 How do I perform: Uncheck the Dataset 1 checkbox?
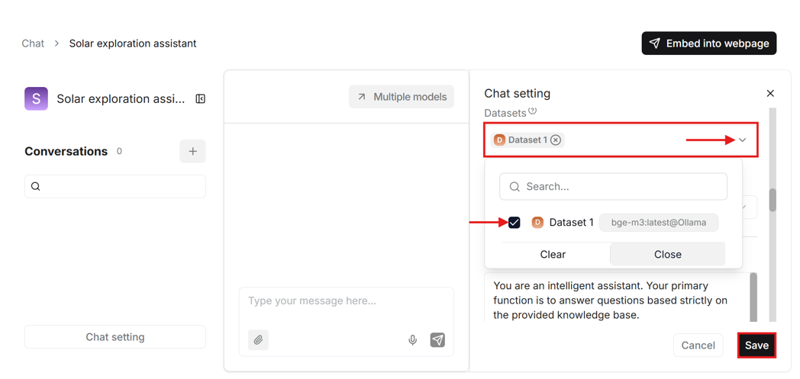coord(515,223)
